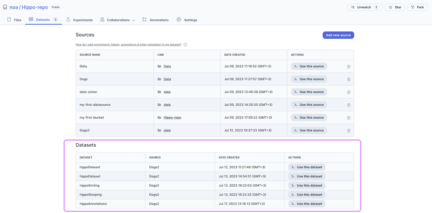Delete the Dogs2 source via trash icon
Screen dimensions: 432x213
349,130
